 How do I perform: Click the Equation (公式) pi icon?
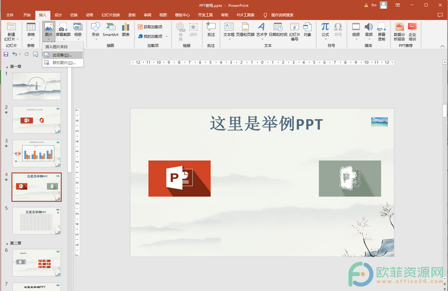pyautogui.click(x=325, y=27)
